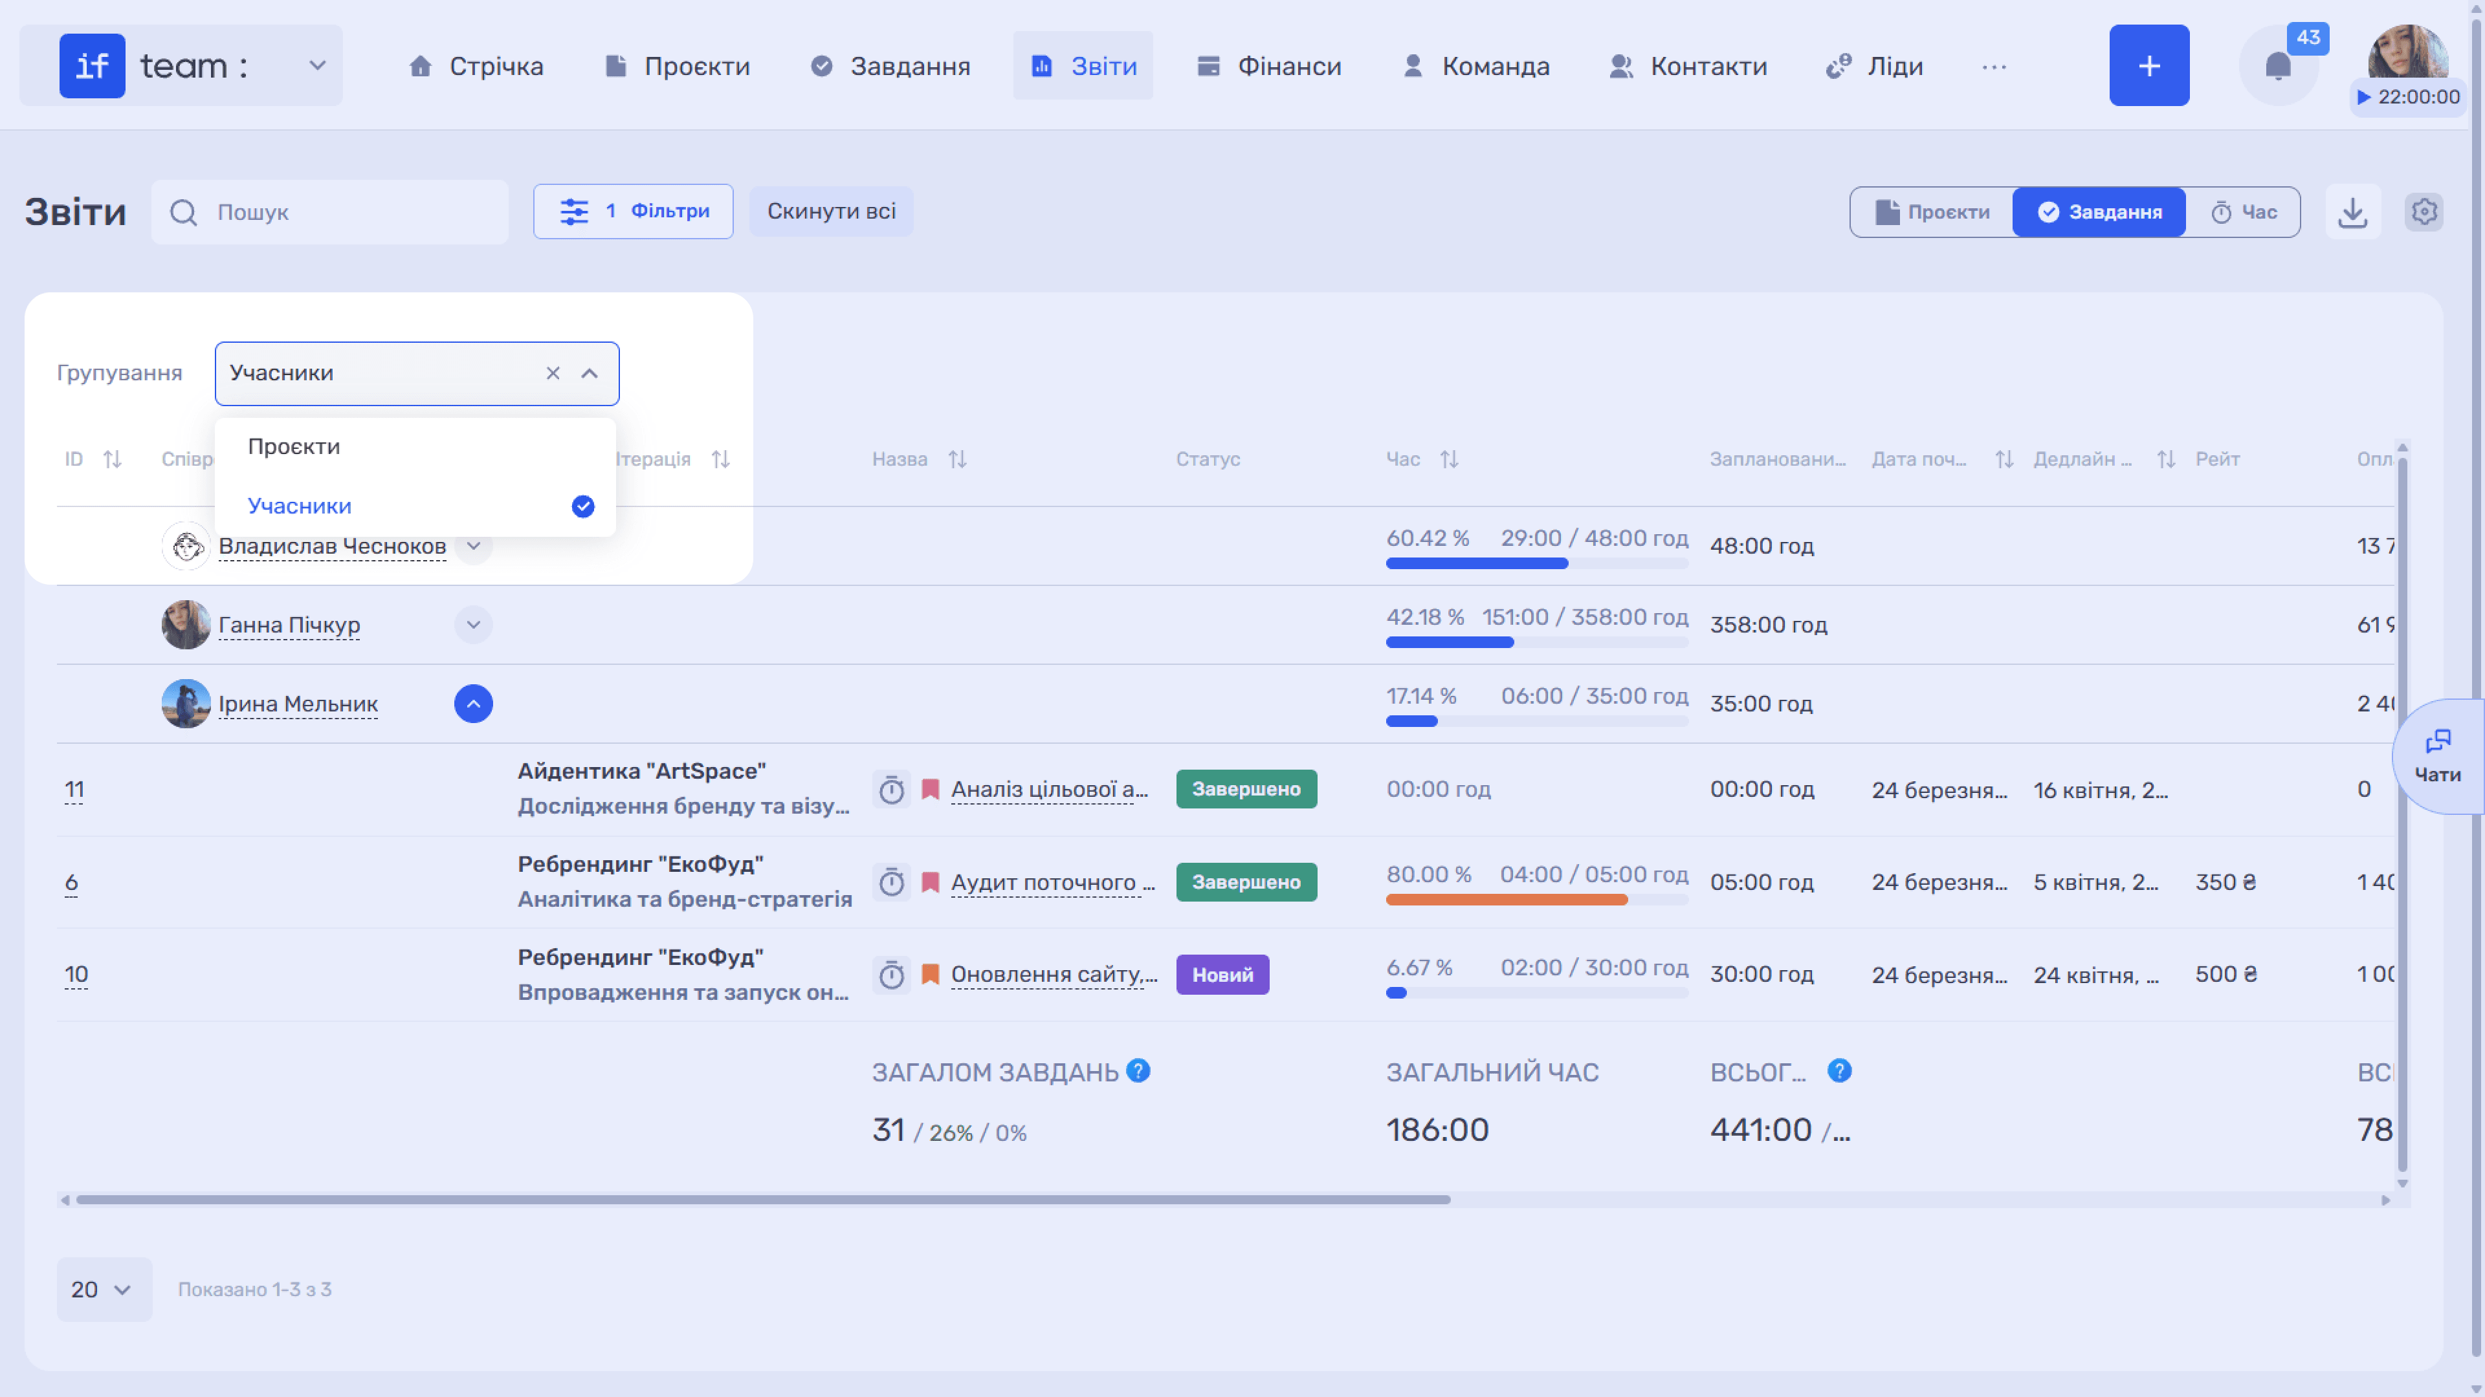Open the user profile avatar menu
Viewport: 2485px width, 1397px height.
(x=2407, y=53)
